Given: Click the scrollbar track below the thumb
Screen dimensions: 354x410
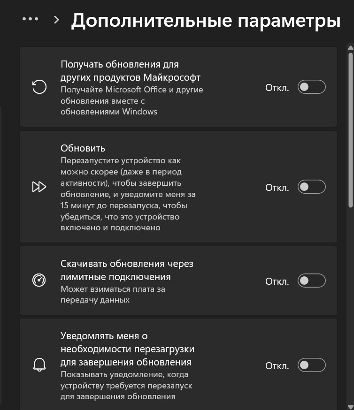Looking at the screenshot, I should (x=351, y=306).
